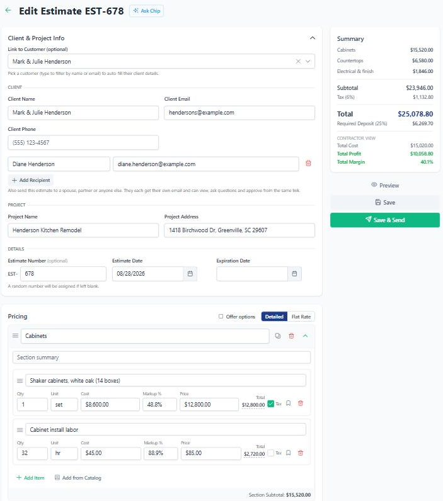Edit Cabinet install labor price $85.00

point(210,453)
